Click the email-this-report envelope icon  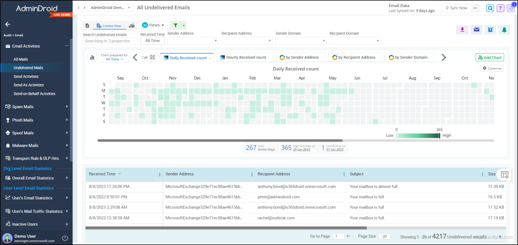point(476,30)
